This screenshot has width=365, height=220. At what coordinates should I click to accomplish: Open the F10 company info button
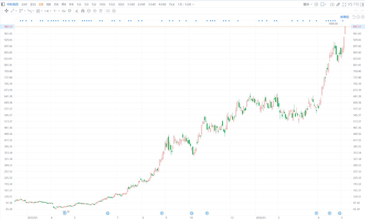[356, 4]
